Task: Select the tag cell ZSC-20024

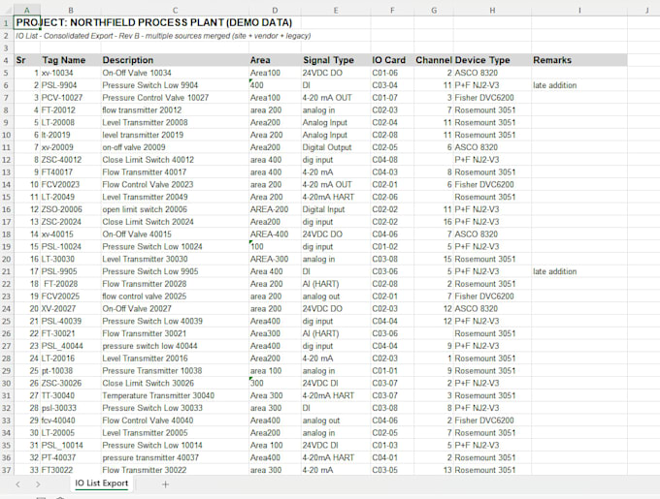Action: 71,222
